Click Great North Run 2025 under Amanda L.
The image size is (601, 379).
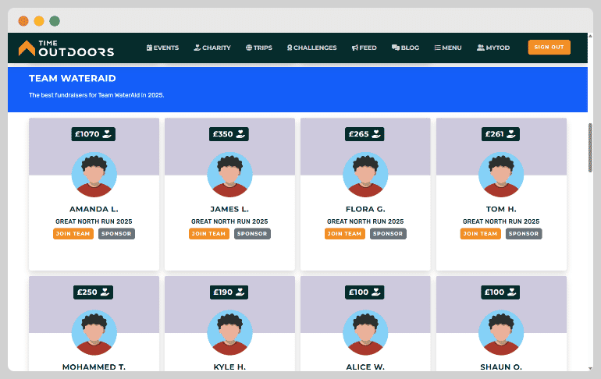click(x=94, y=221)
